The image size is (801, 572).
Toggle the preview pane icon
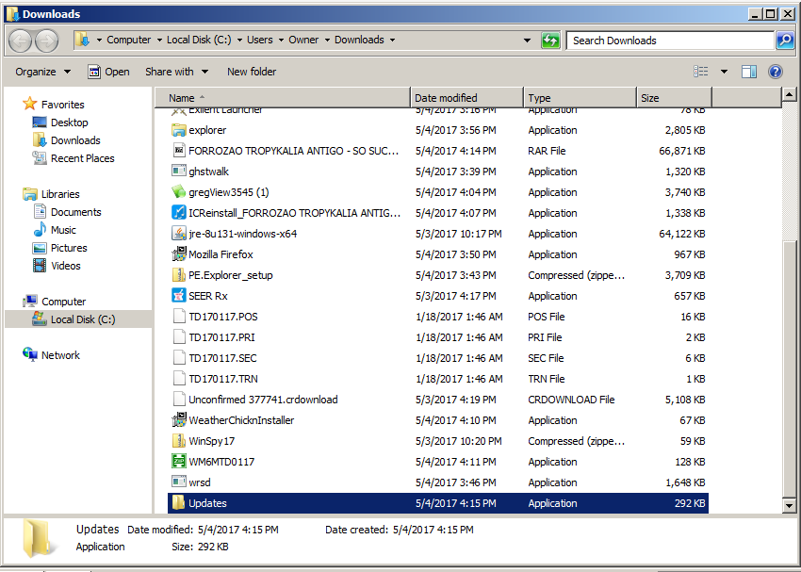pyautogui.click(x=749, y=72)
